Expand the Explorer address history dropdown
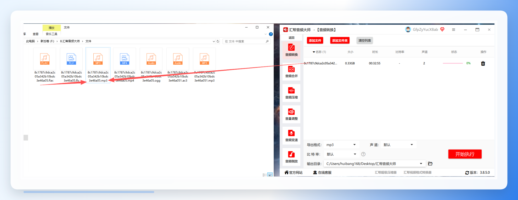 (214, 41)
